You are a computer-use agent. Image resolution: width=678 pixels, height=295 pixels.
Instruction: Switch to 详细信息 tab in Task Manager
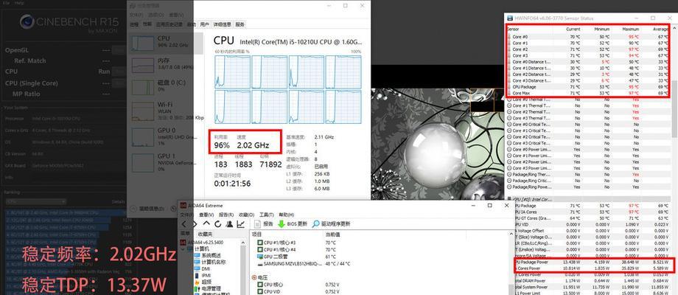point(223,24)
